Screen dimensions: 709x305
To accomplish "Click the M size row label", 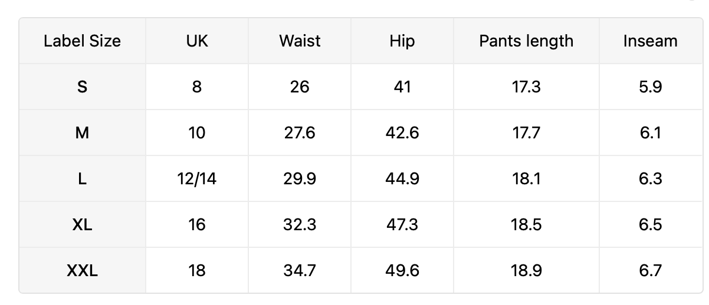I will pos(82,132).
